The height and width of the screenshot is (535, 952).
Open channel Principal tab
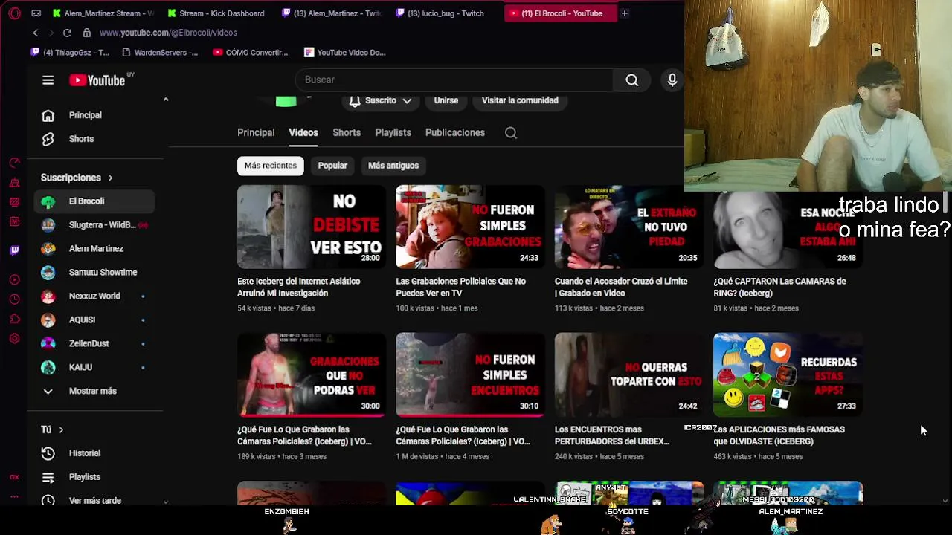click(x=256, y=133)
